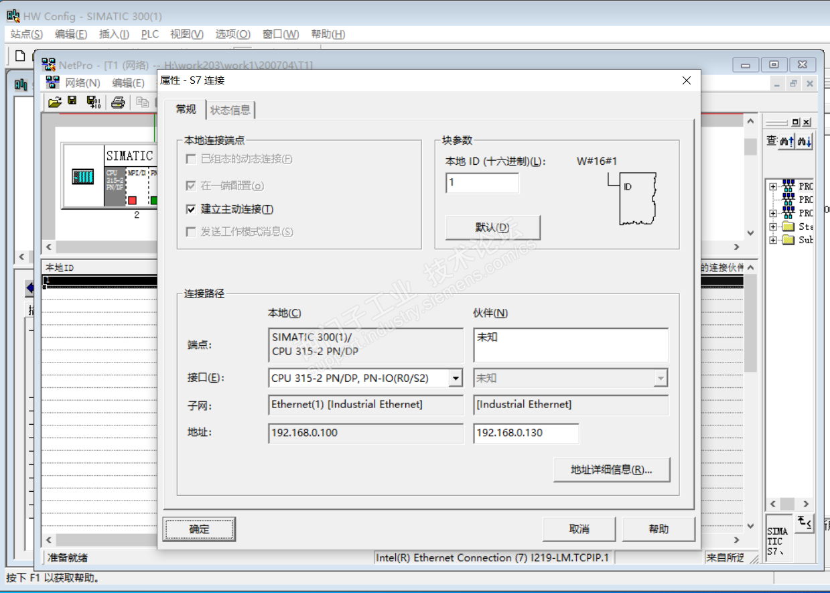Click the Sta folder icon in catalog tree

tap(788, 226)
